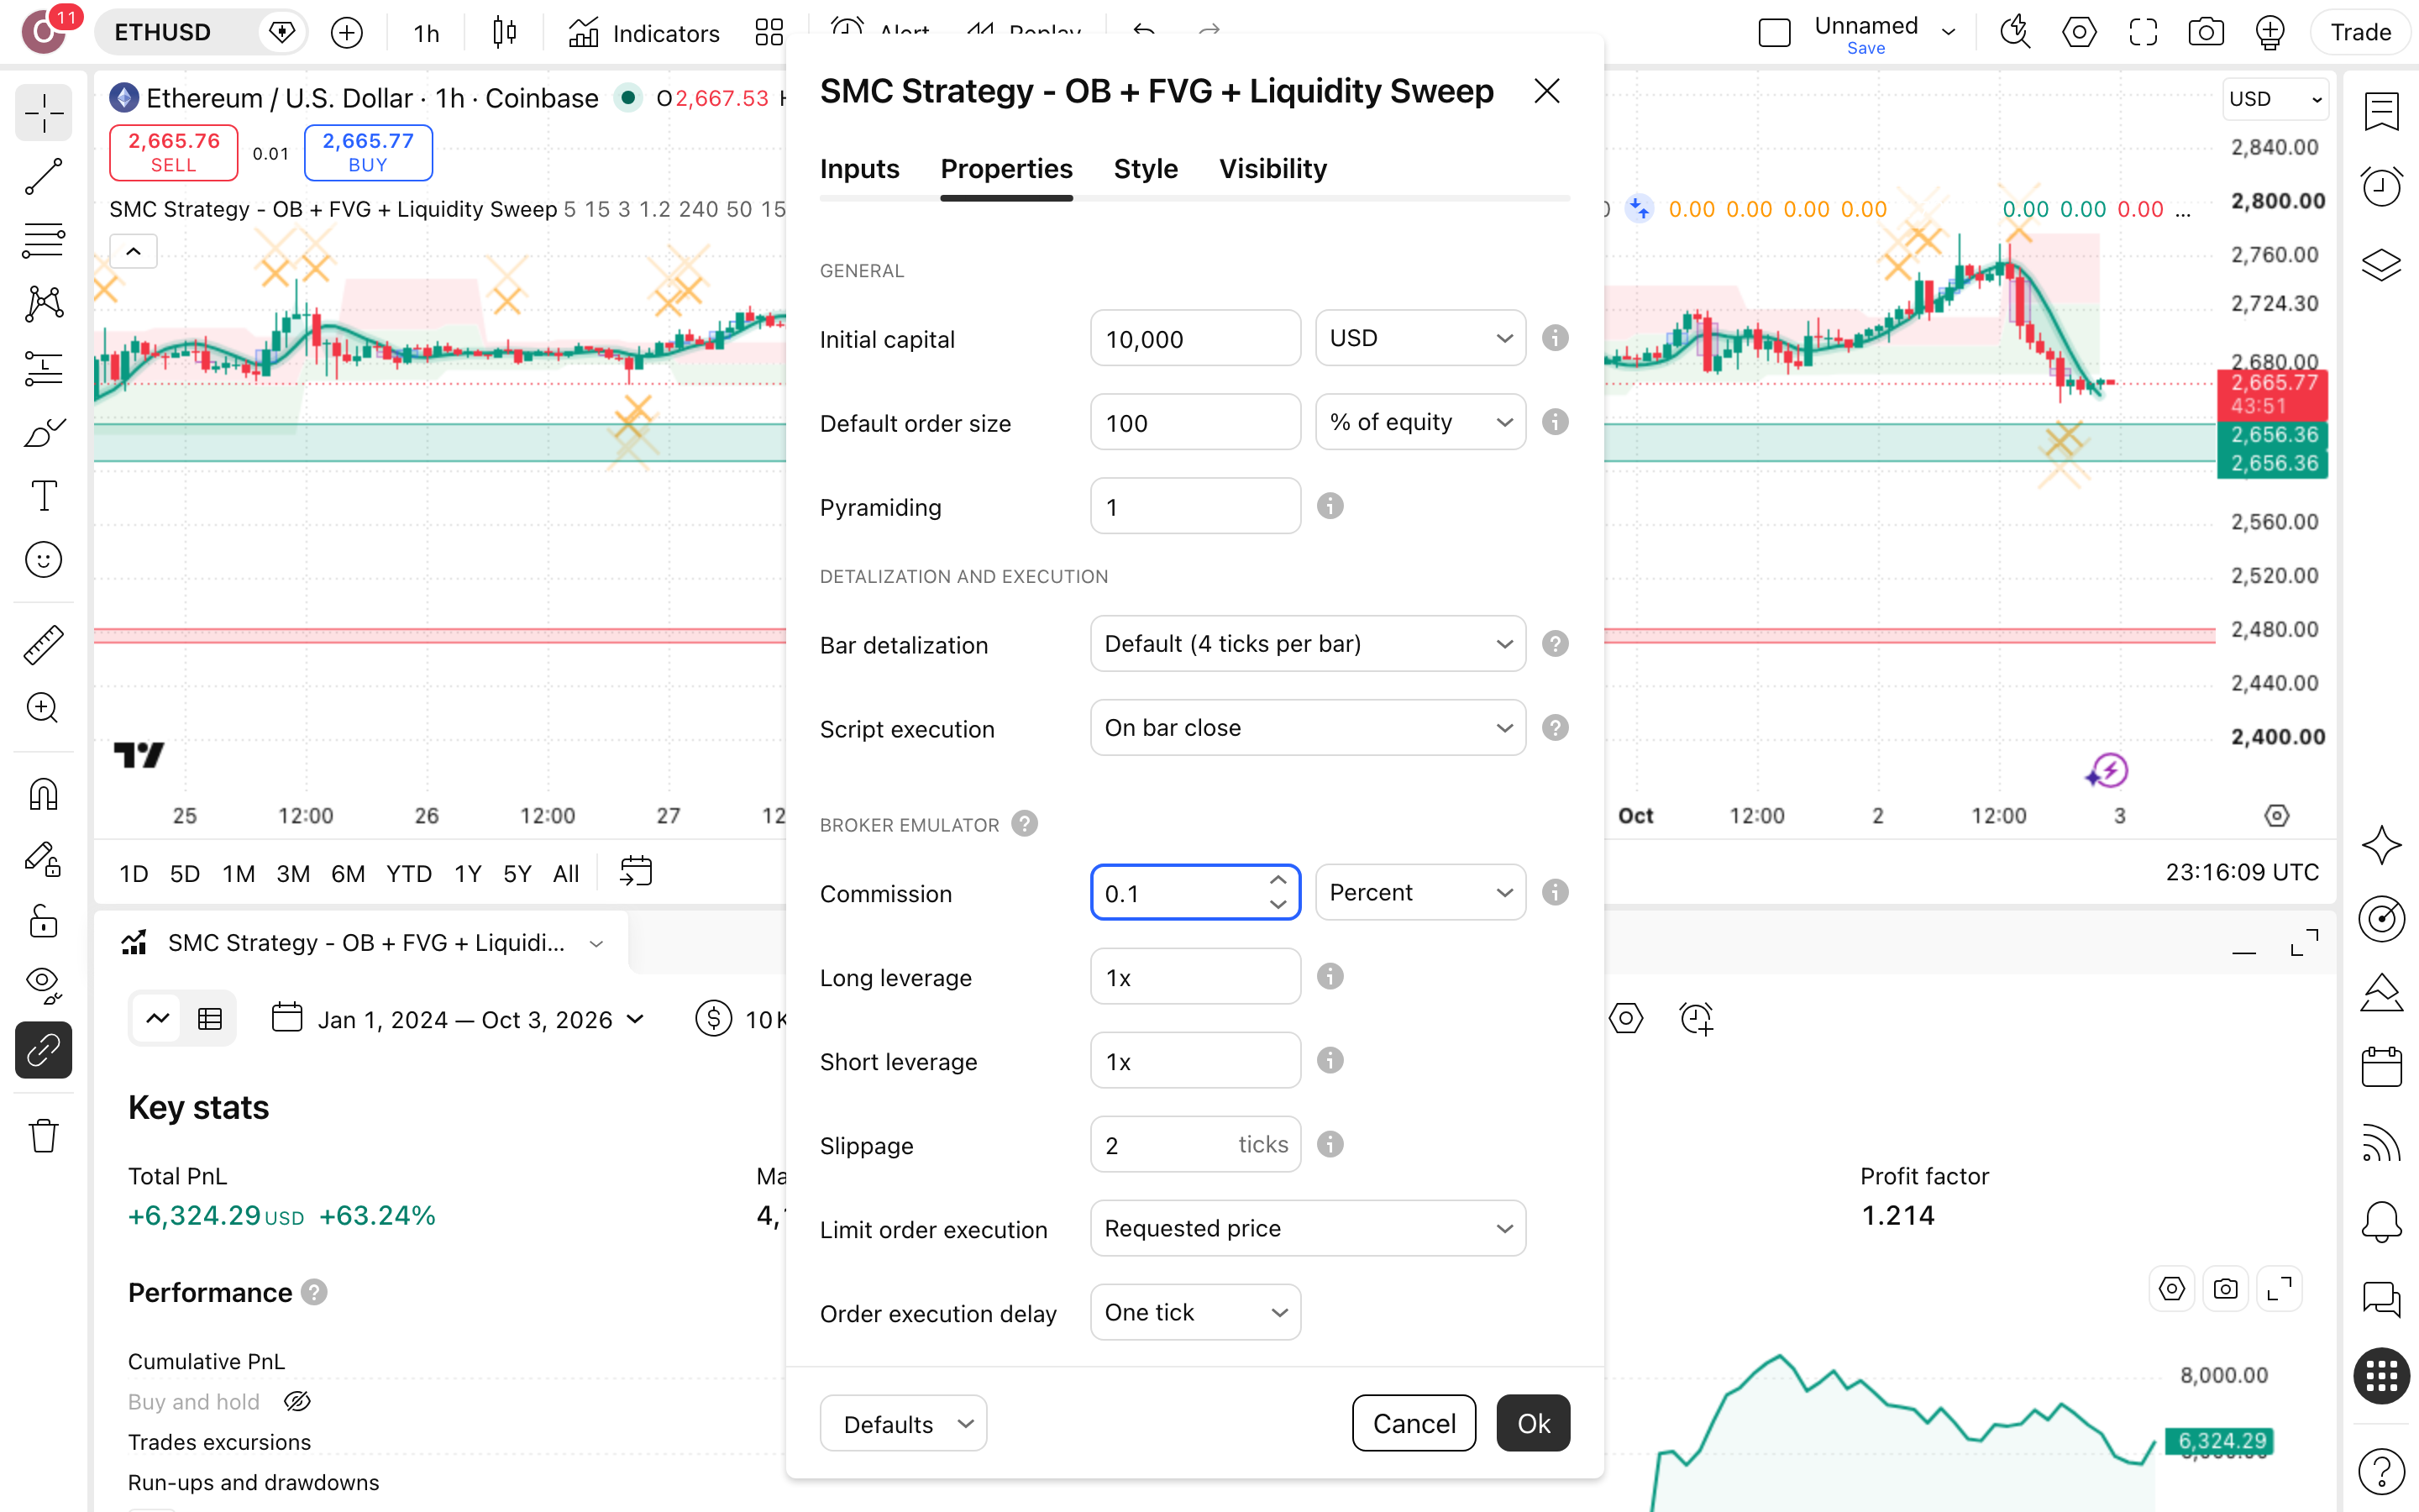
Task: Cancel the strategy settings dialog
Action: click(1414, 1423)
